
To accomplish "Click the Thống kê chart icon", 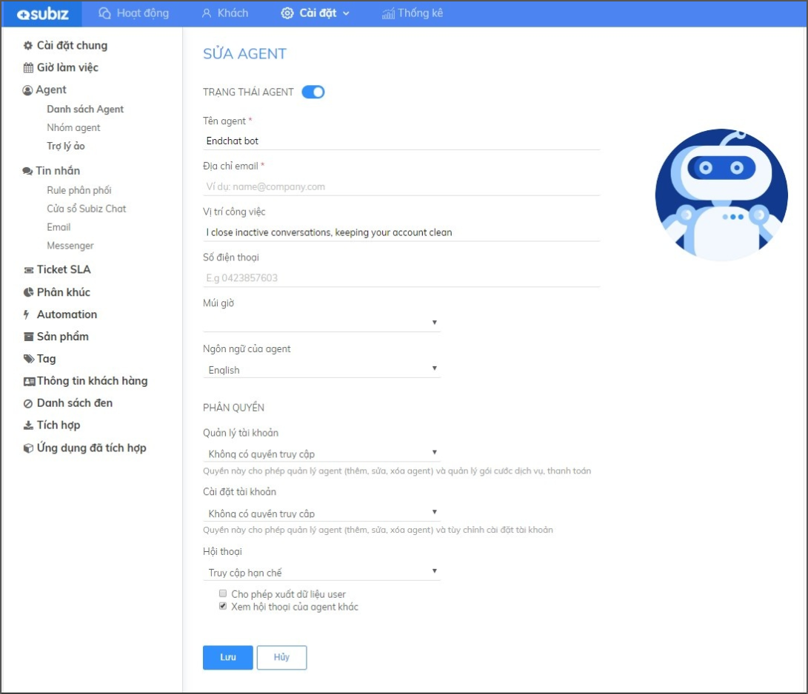I will coord(390,13).
